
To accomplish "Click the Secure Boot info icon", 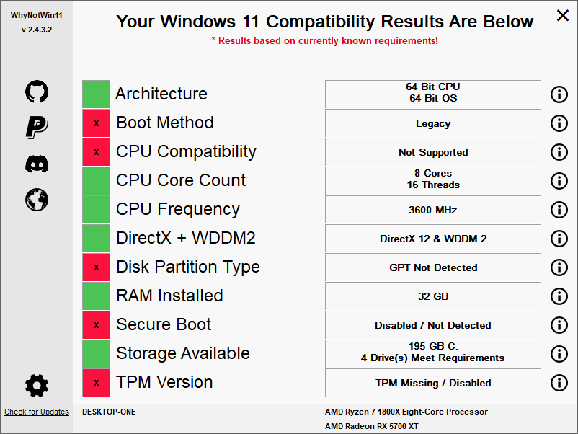I will (x=559, y=325).
